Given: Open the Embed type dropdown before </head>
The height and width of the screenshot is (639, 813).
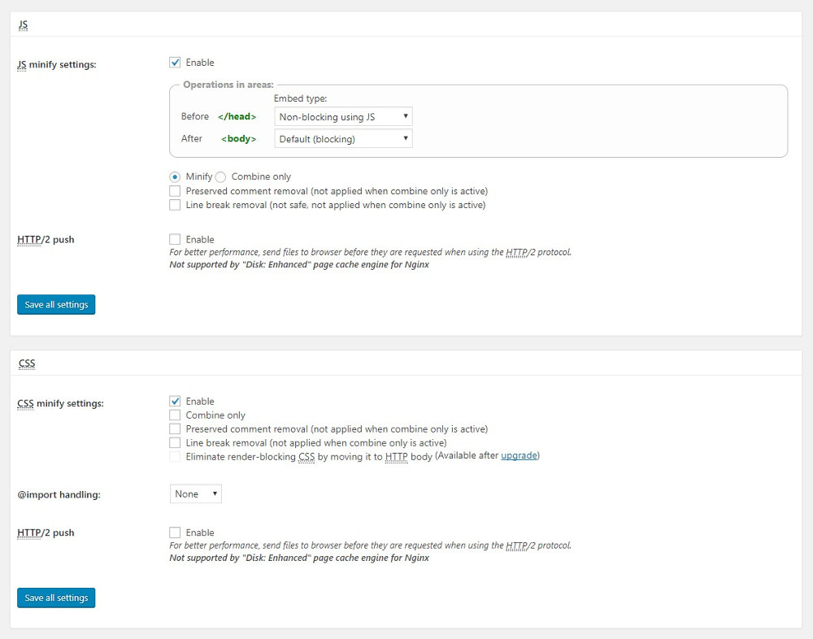Looking at the screenshot, I should coord(342,115).
